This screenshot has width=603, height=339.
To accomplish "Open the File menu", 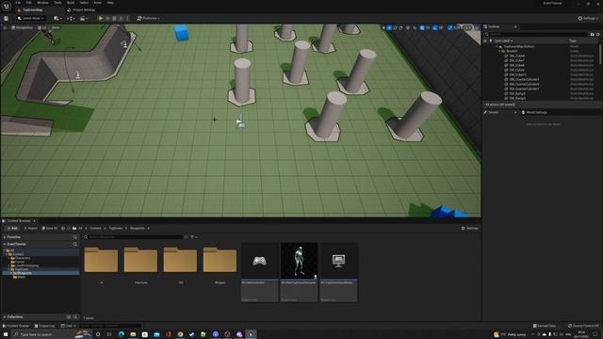I will click(18, 3).
